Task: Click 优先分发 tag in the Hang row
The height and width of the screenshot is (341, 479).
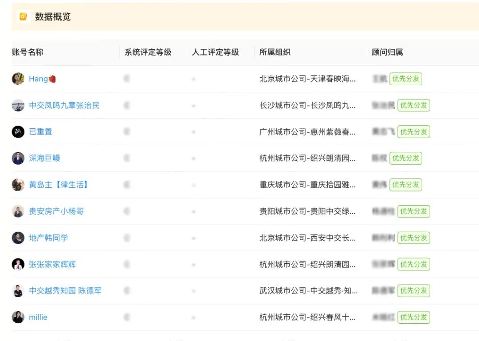Action: [405, 79]
